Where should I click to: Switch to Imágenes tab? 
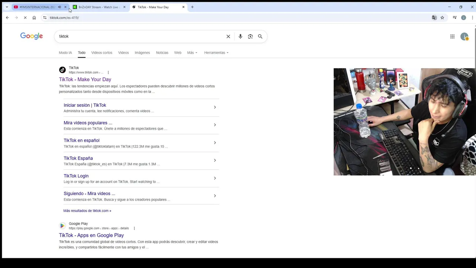[142, 52]
